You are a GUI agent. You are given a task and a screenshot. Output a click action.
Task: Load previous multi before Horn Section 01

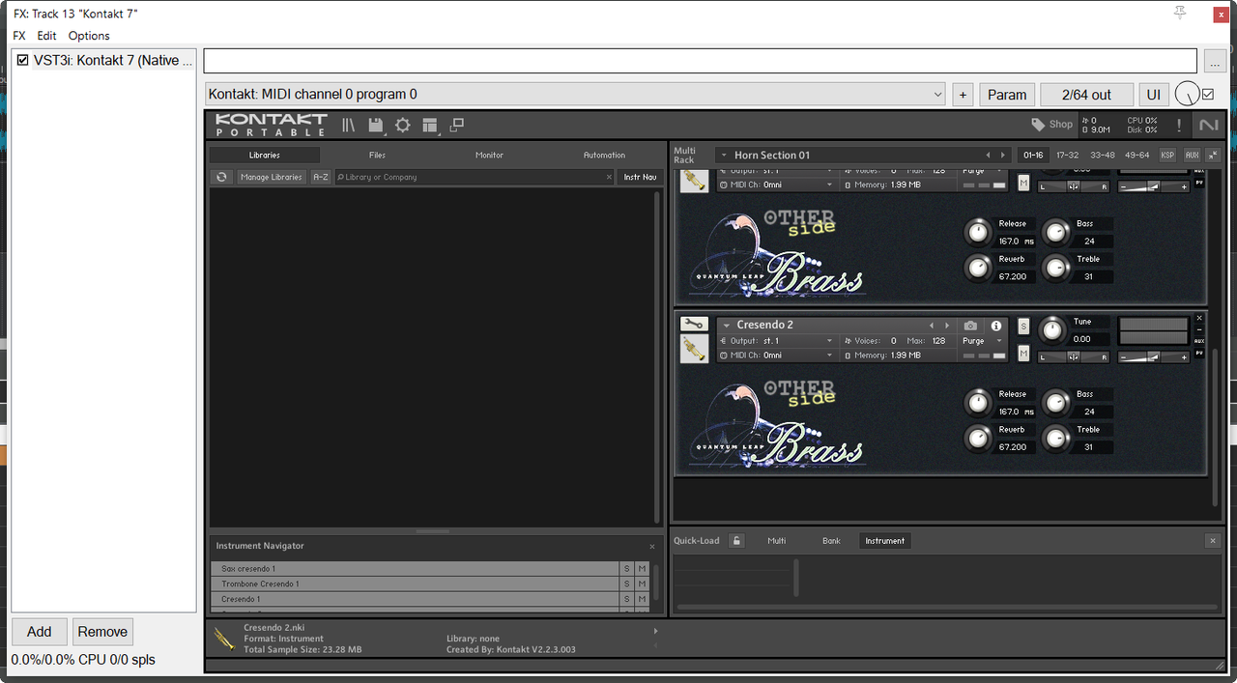[x=988, y=155]
